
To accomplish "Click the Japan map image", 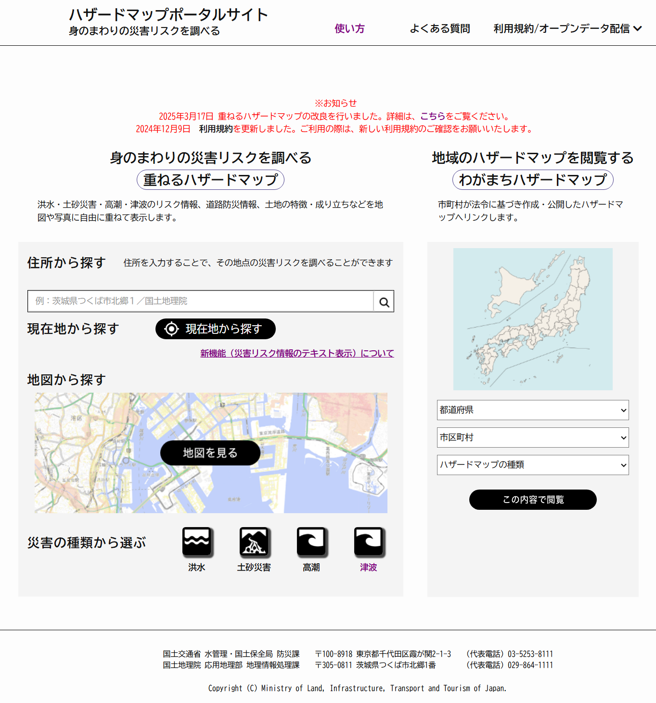I will [533, 319].
